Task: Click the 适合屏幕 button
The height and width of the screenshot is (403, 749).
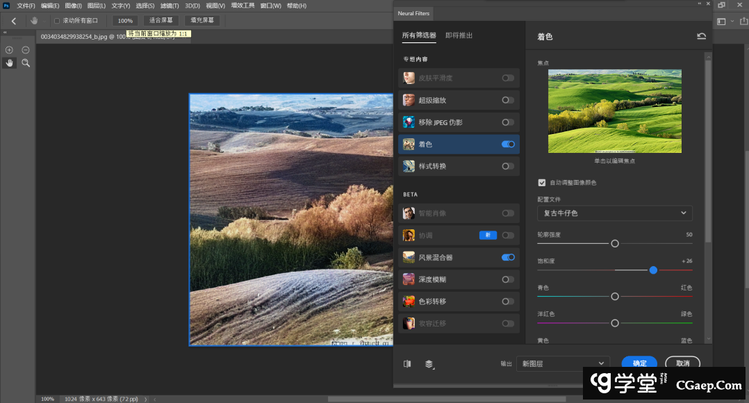Action: tap(161, 21)
